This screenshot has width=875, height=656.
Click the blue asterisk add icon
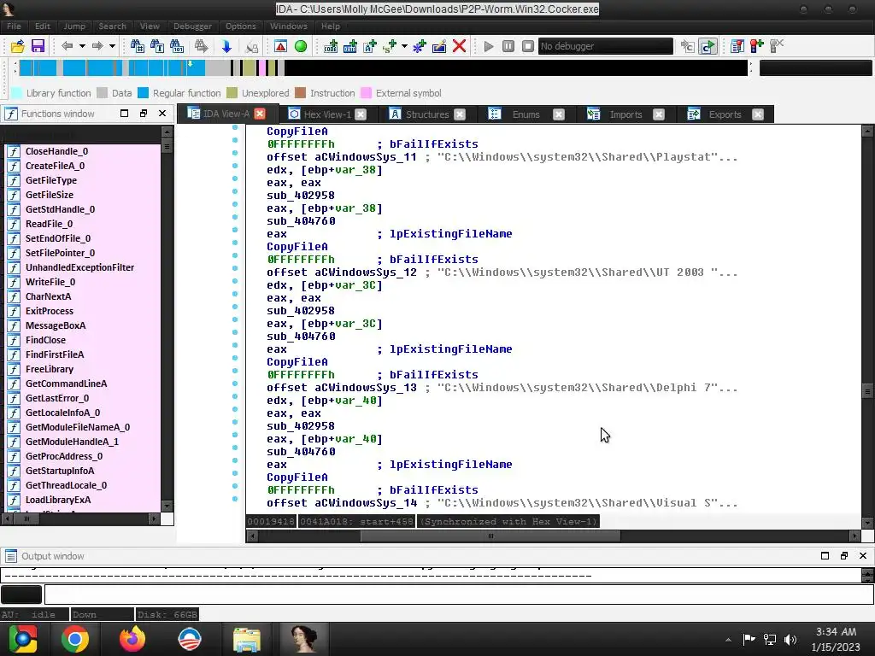(x=419, y=46)
